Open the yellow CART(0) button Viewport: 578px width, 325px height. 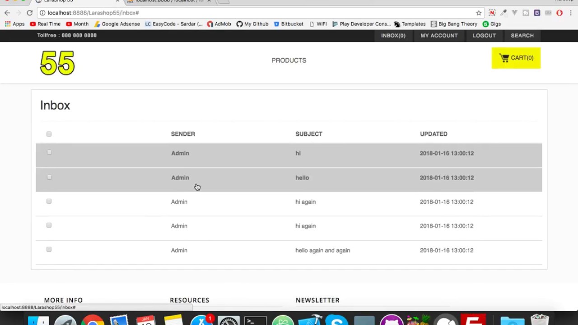click(516, 58)
